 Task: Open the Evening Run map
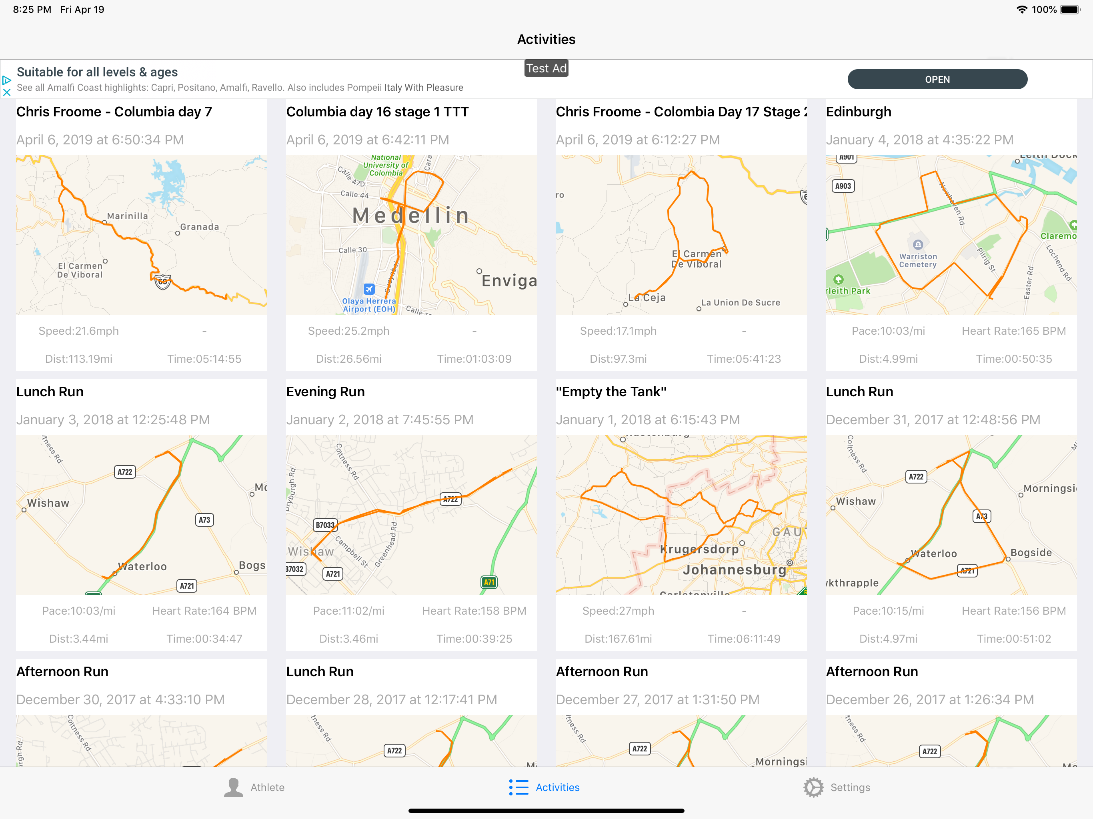click(x=411, y=515)
